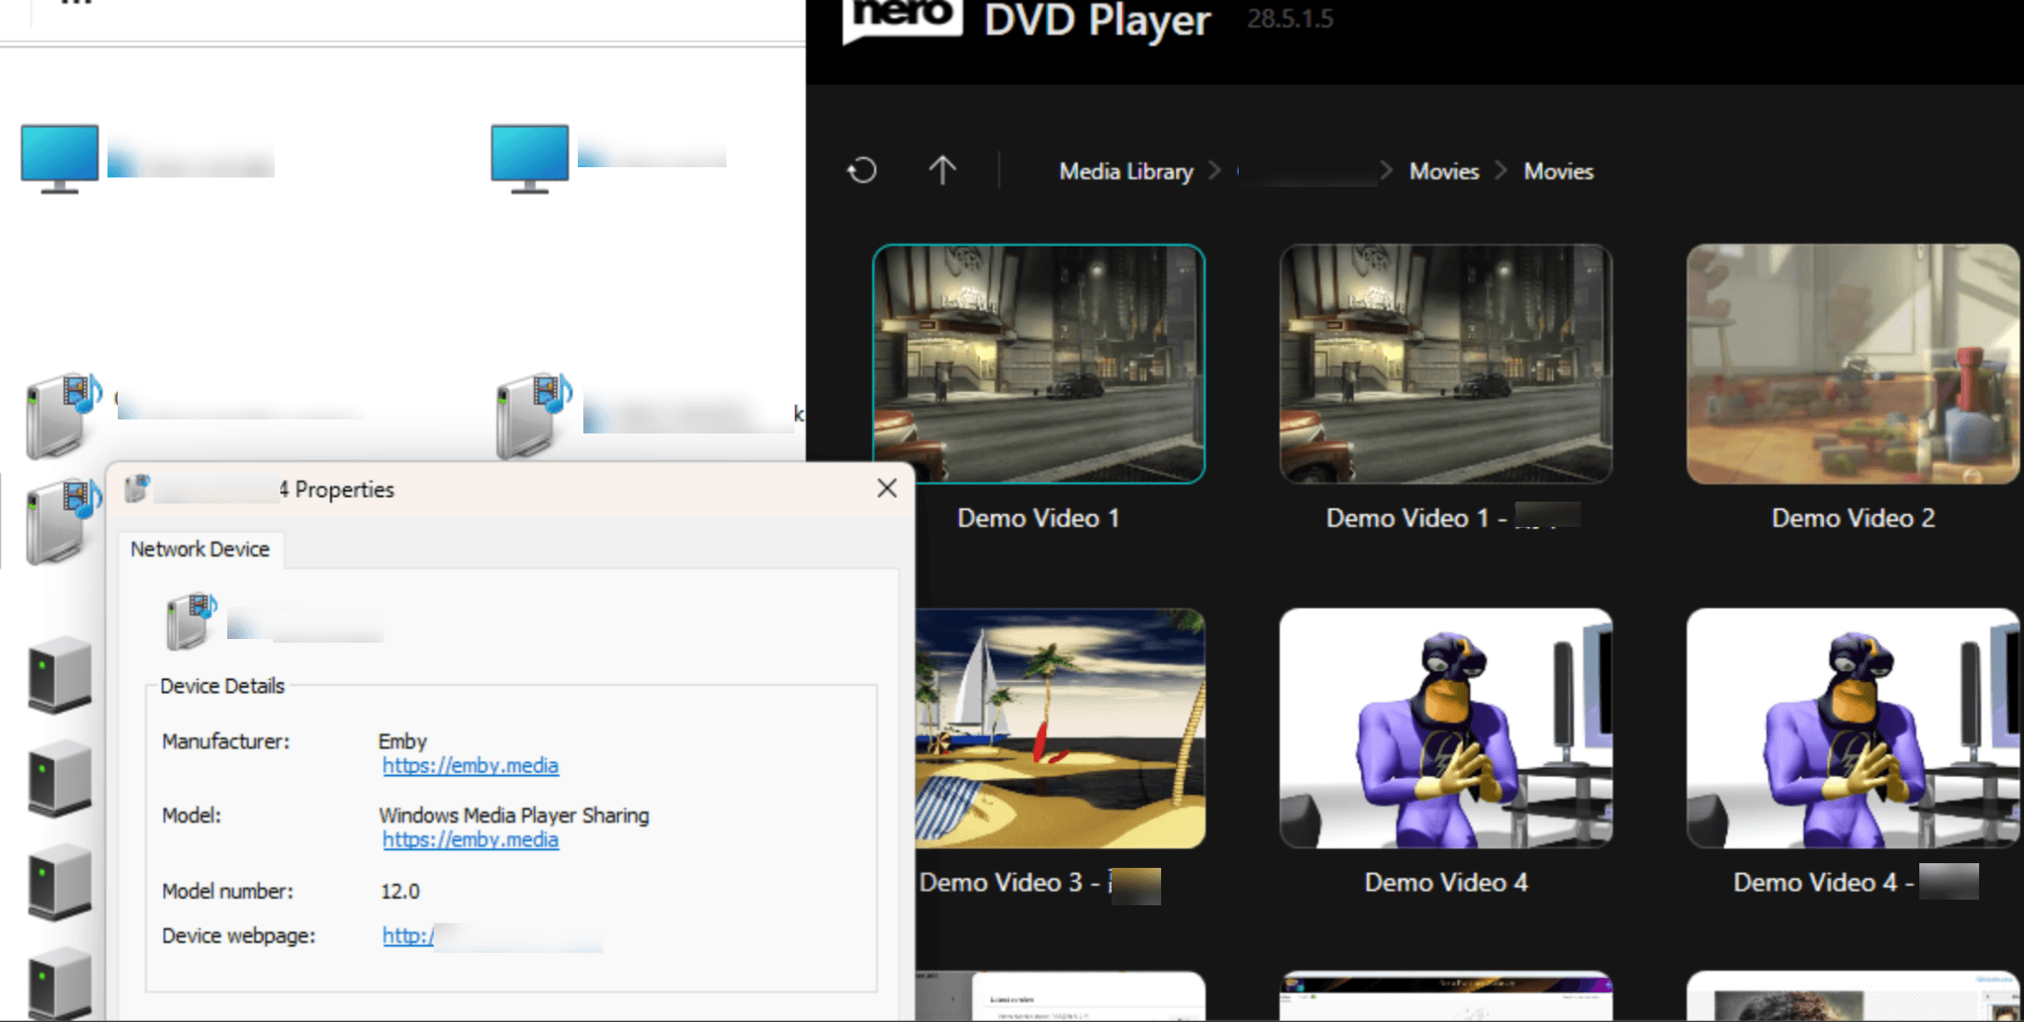Click the media device icon inside Properties dialog

[x=191, y=621]
